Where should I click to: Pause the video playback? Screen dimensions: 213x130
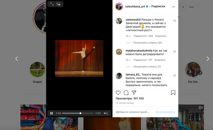coord(52,113)
